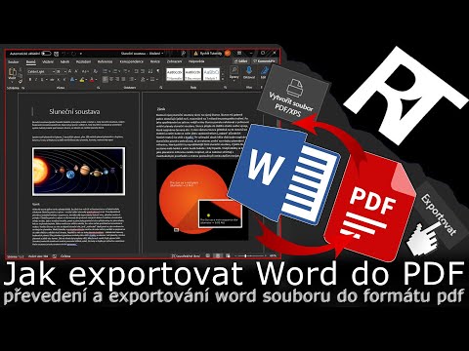469x351 pixels.
Task: Apply the first style in gallery
Action: point(175,74)
